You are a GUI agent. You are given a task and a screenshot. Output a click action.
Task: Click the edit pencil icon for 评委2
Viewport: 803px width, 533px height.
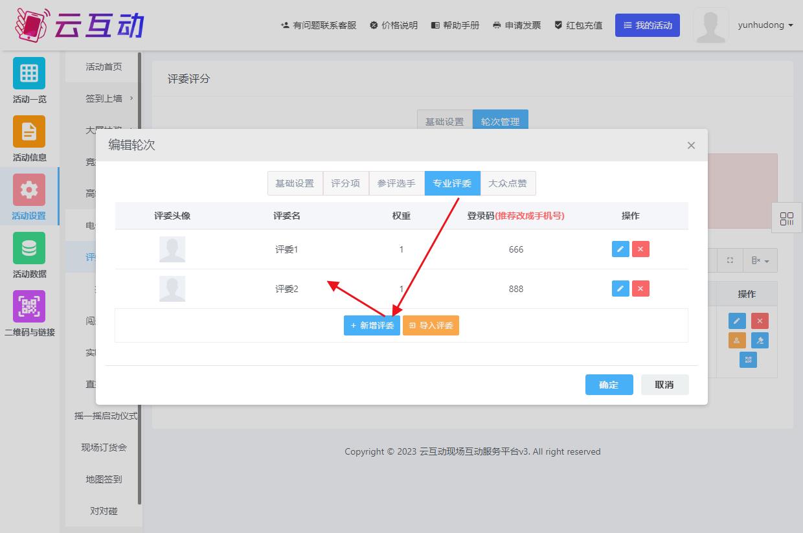coord(620,289)
